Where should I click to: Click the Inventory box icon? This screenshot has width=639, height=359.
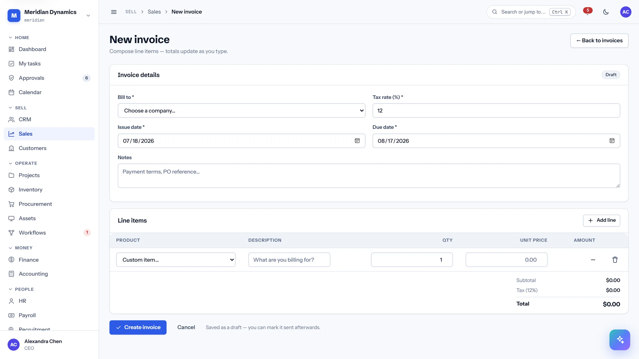click(x=11, y=190)
